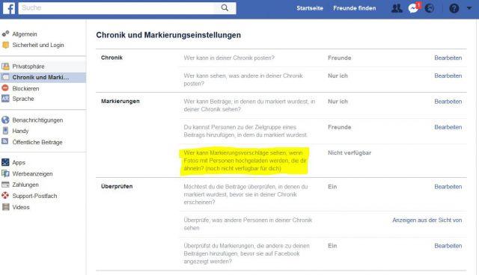Click the Chronik section heading
The image size is (479, 275).
pos(112,58)
